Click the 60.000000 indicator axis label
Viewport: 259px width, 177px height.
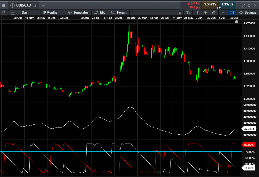(250, 105)
